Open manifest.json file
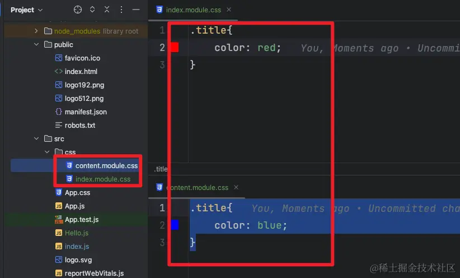Image resolution: width=460 pixels, height=278 pixels. point(86,112)
